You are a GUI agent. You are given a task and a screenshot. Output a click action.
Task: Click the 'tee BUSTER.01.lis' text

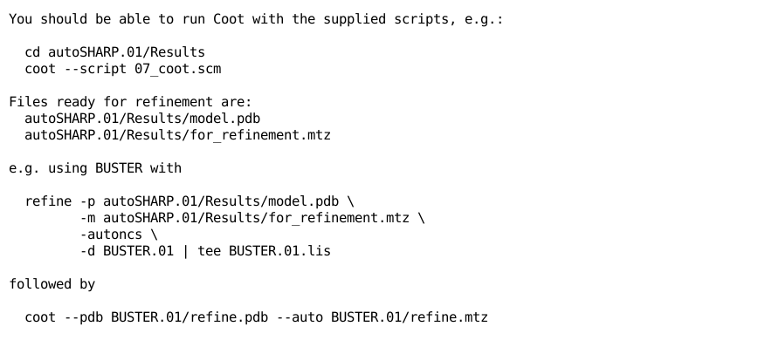[264, 251]
